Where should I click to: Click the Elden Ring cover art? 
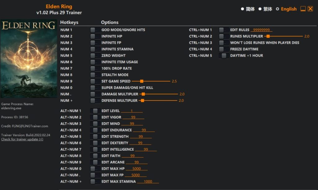pos(29,59)
